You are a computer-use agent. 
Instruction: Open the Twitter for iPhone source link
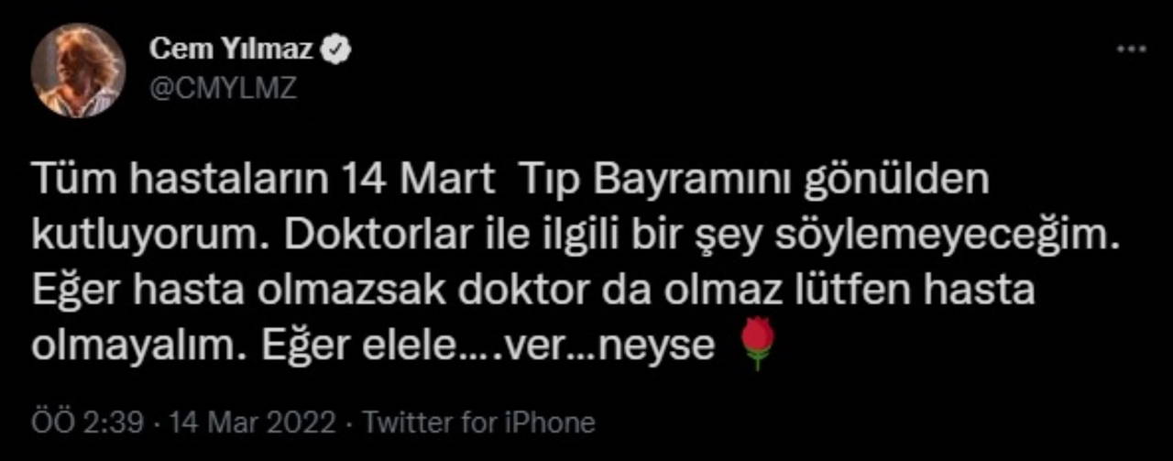click(479, 423)
